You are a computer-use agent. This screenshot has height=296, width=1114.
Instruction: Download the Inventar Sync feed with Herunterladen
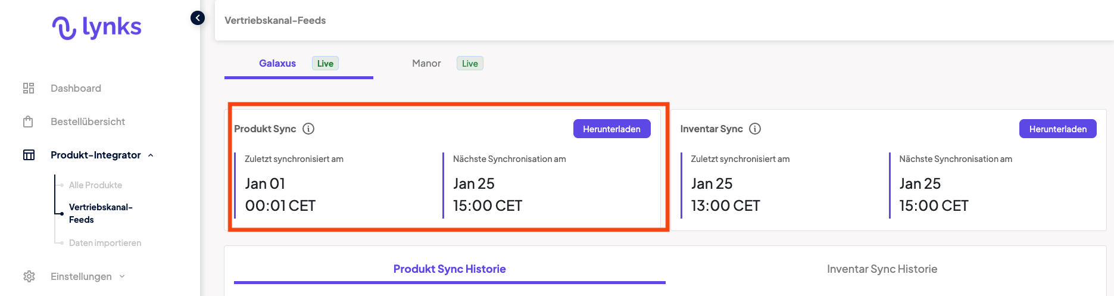point(1058,129)
